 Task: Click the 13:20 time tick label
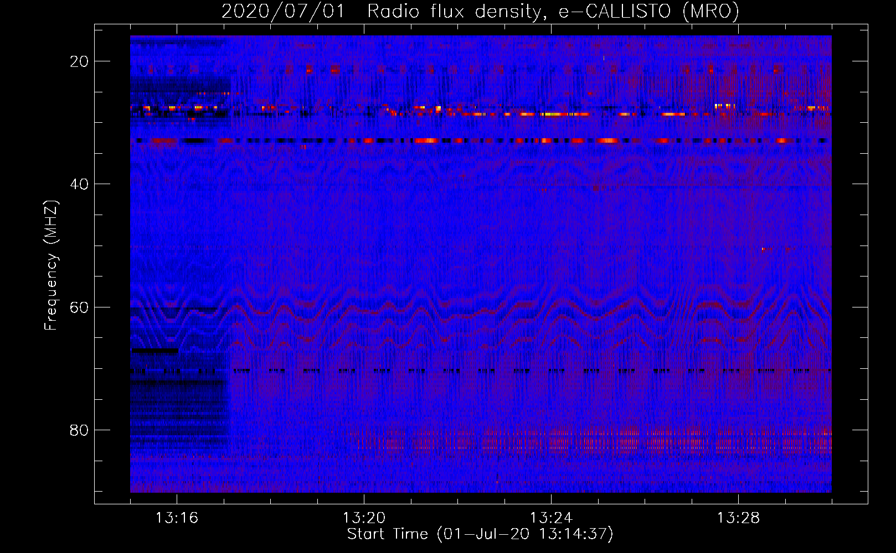(364, 518)
